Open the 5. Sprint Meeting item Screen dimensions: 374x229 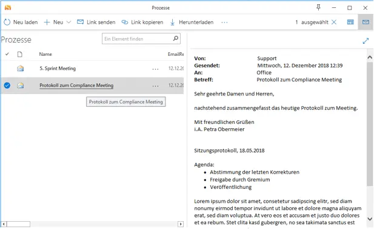click(x=58, y=69)
